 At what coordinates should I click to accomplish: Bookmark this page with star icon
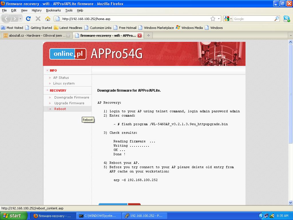click(x=213, y=19)
